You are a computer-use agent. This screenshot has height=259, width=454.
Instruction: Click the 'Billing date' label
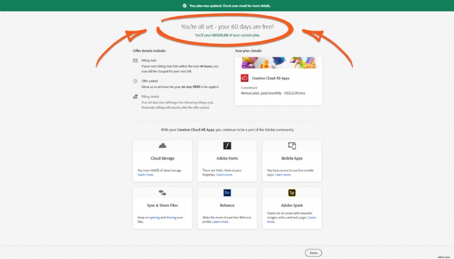tap(149, 61)
